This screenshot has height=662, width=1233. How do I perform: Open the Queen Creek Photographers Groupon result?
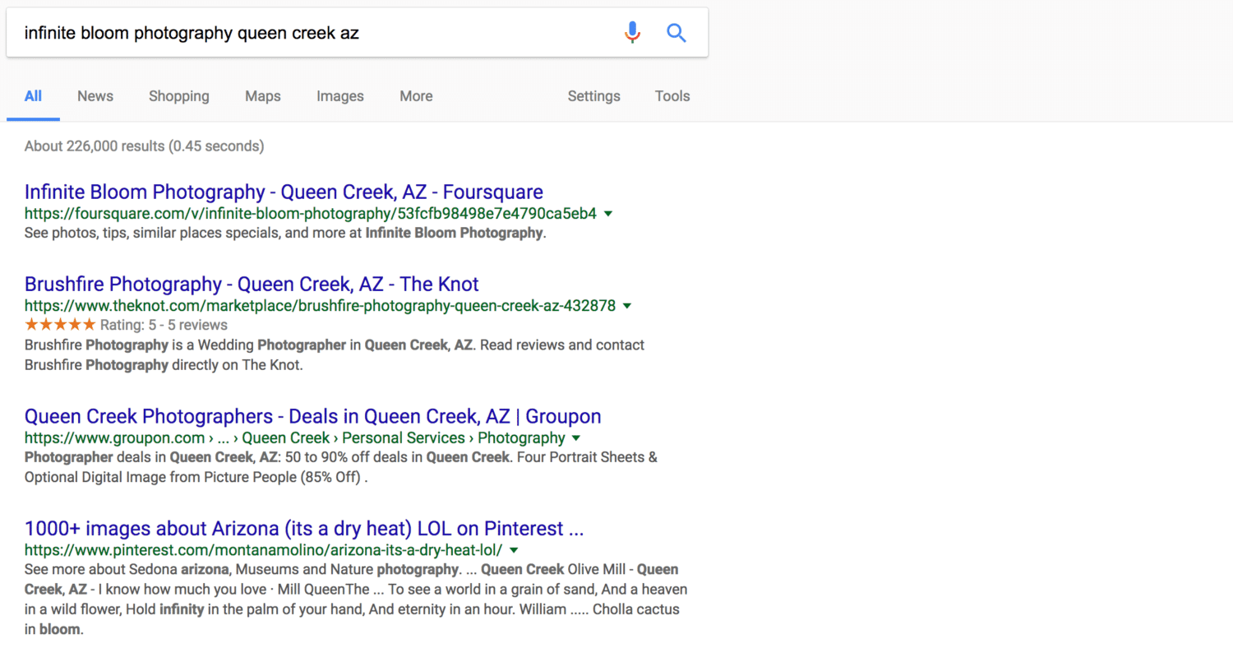313,416
